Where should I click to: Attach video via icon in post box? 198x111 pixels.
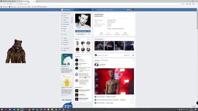coord(127,55)
